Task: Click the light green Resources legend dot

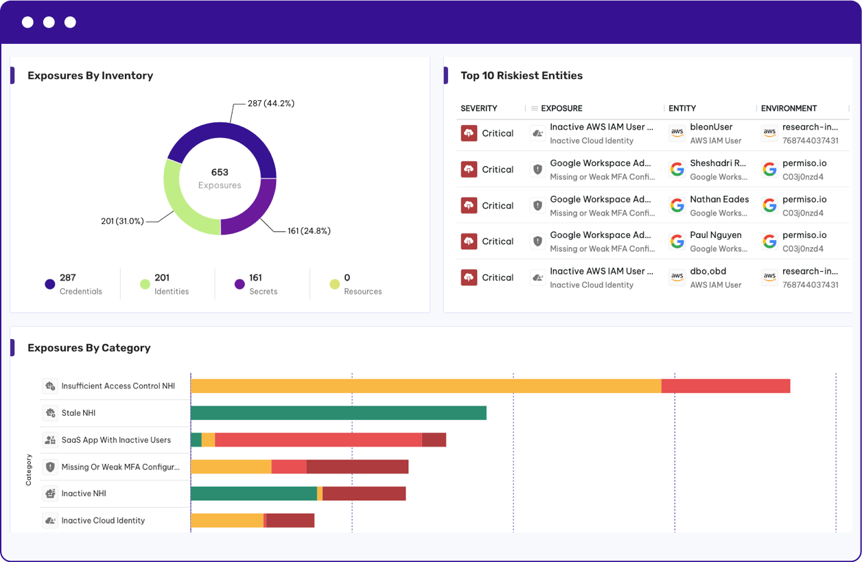Action: point(334,284)
